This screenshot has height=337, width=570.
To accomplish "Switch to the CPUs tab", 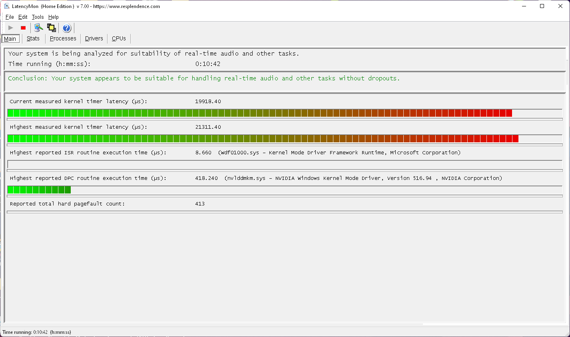I will pos(119,38).
